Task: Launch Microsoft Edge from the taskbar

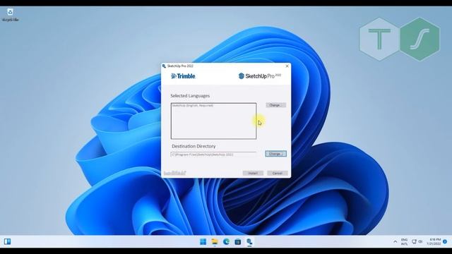Action: 226,241
